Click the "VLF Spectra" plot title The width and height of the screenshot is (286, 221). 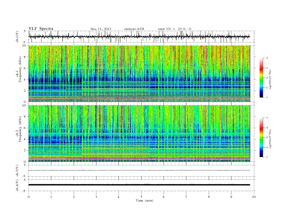tap(41, 29)
